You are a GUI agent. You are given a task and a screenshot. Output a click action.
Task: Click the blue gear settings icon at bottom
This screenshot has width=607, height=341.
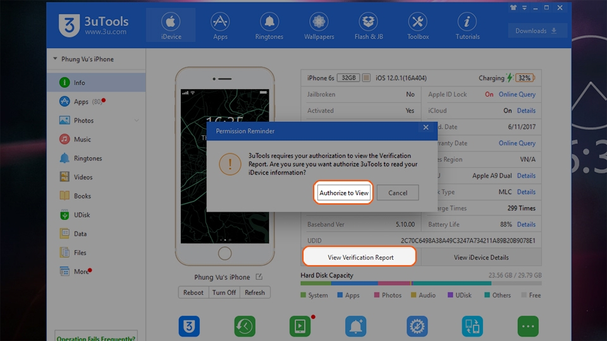click(417, 326)
